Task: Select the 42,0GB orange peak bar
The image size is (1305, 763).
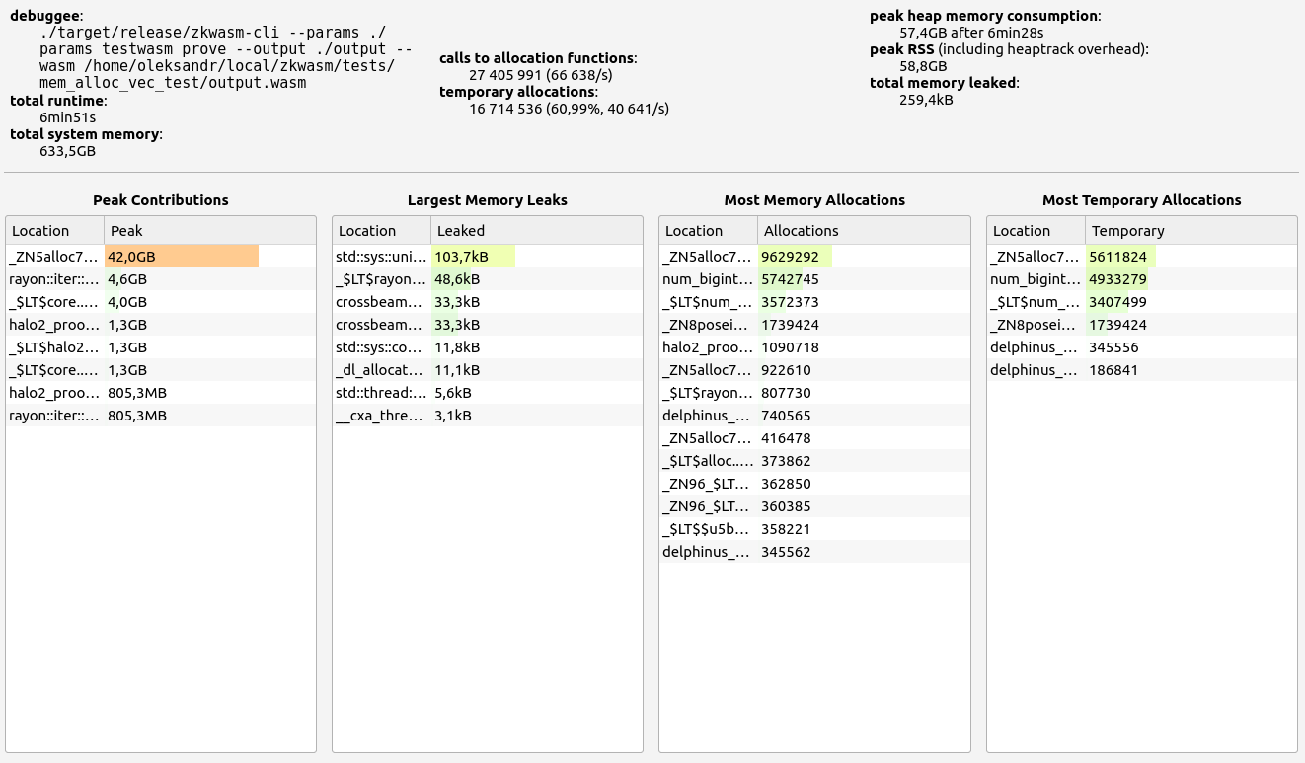Action: [182, 257]
